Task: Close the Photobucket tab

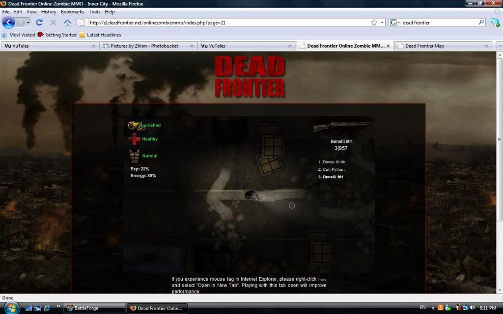Action: [x=192, y=46]
